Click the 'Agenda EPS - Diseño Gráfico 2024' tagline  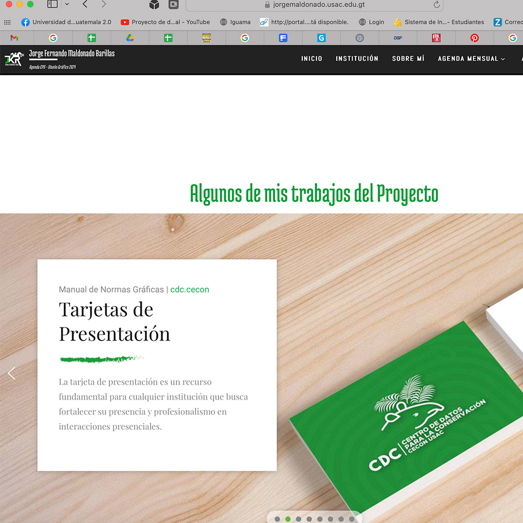pos(52,67)
